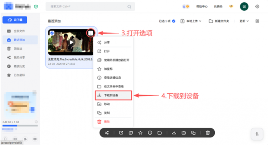
Task: Open Starred items (已加星标)
Action: click(20, 75)
